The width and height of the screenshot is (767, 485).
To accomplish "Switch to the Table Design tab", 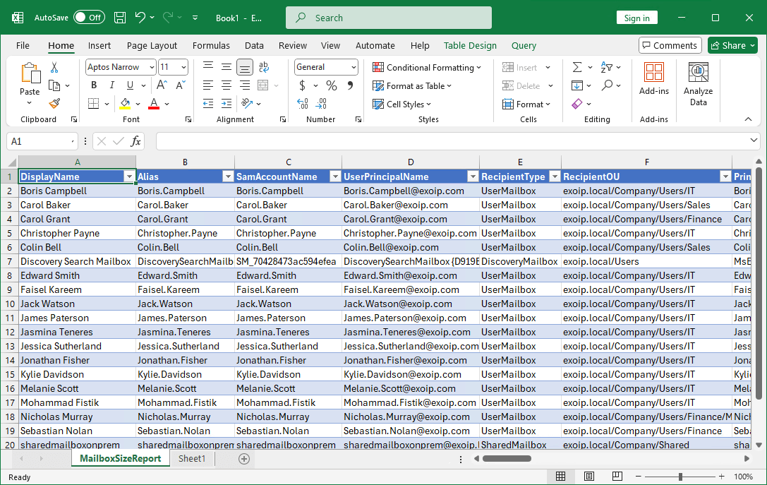I will click(470, 45).
